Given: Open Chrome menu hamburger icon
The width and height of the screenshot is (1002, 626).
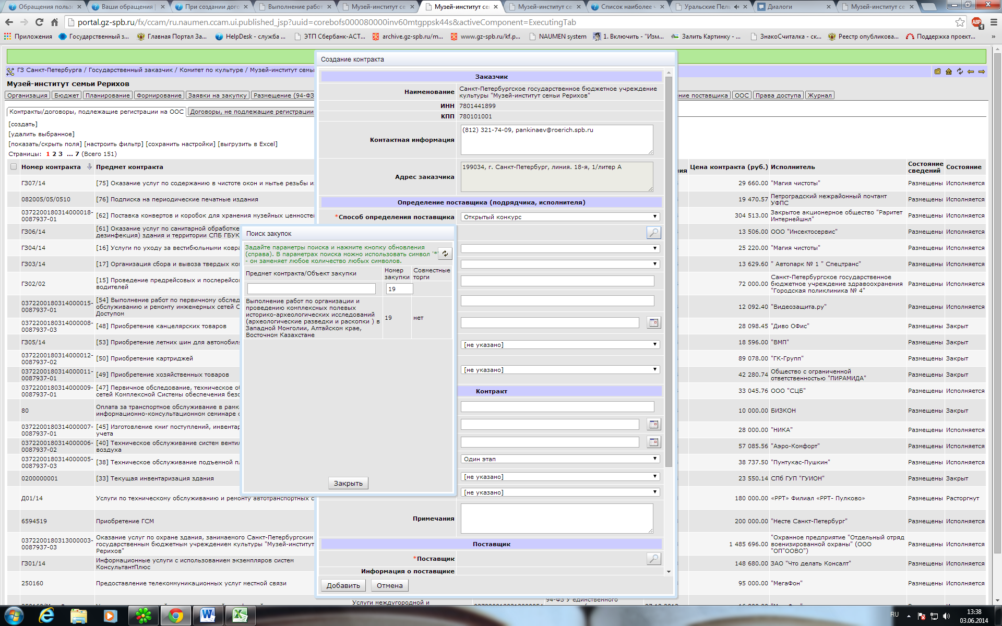Looking at the screenshot, I should pos(993,22).
